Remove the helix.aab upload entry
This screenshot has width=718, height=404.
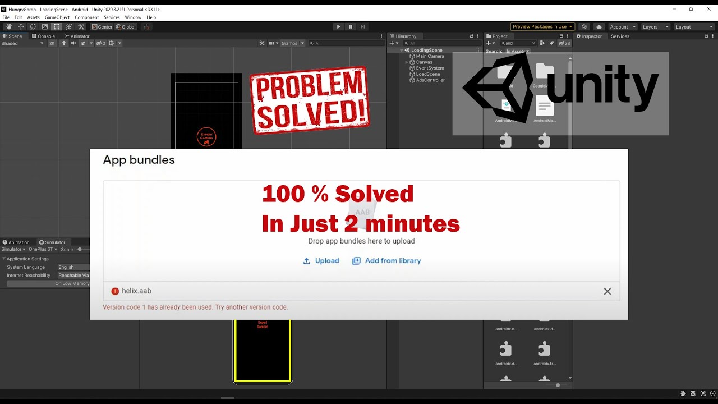607,291
